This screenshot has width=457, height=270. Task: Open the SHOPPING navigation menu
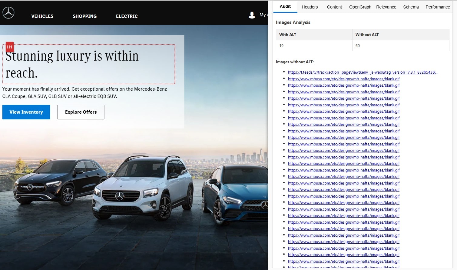click(84, 16)
